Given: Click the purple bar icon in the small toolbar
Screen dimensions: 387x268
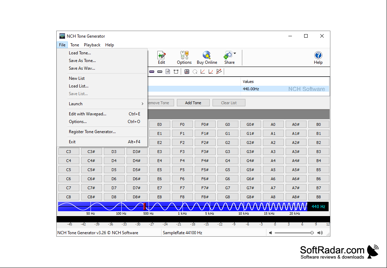Looking at the screenshot, I should (x=152, y=71).
